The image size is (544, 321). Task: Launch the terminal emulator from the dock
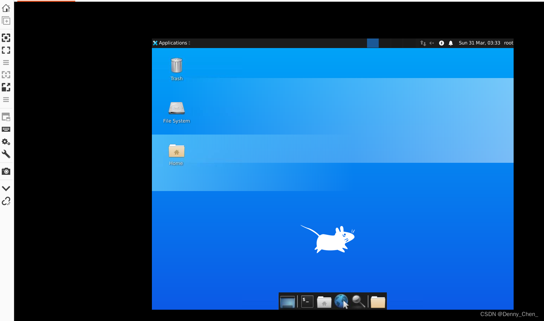tap(307, 302)
